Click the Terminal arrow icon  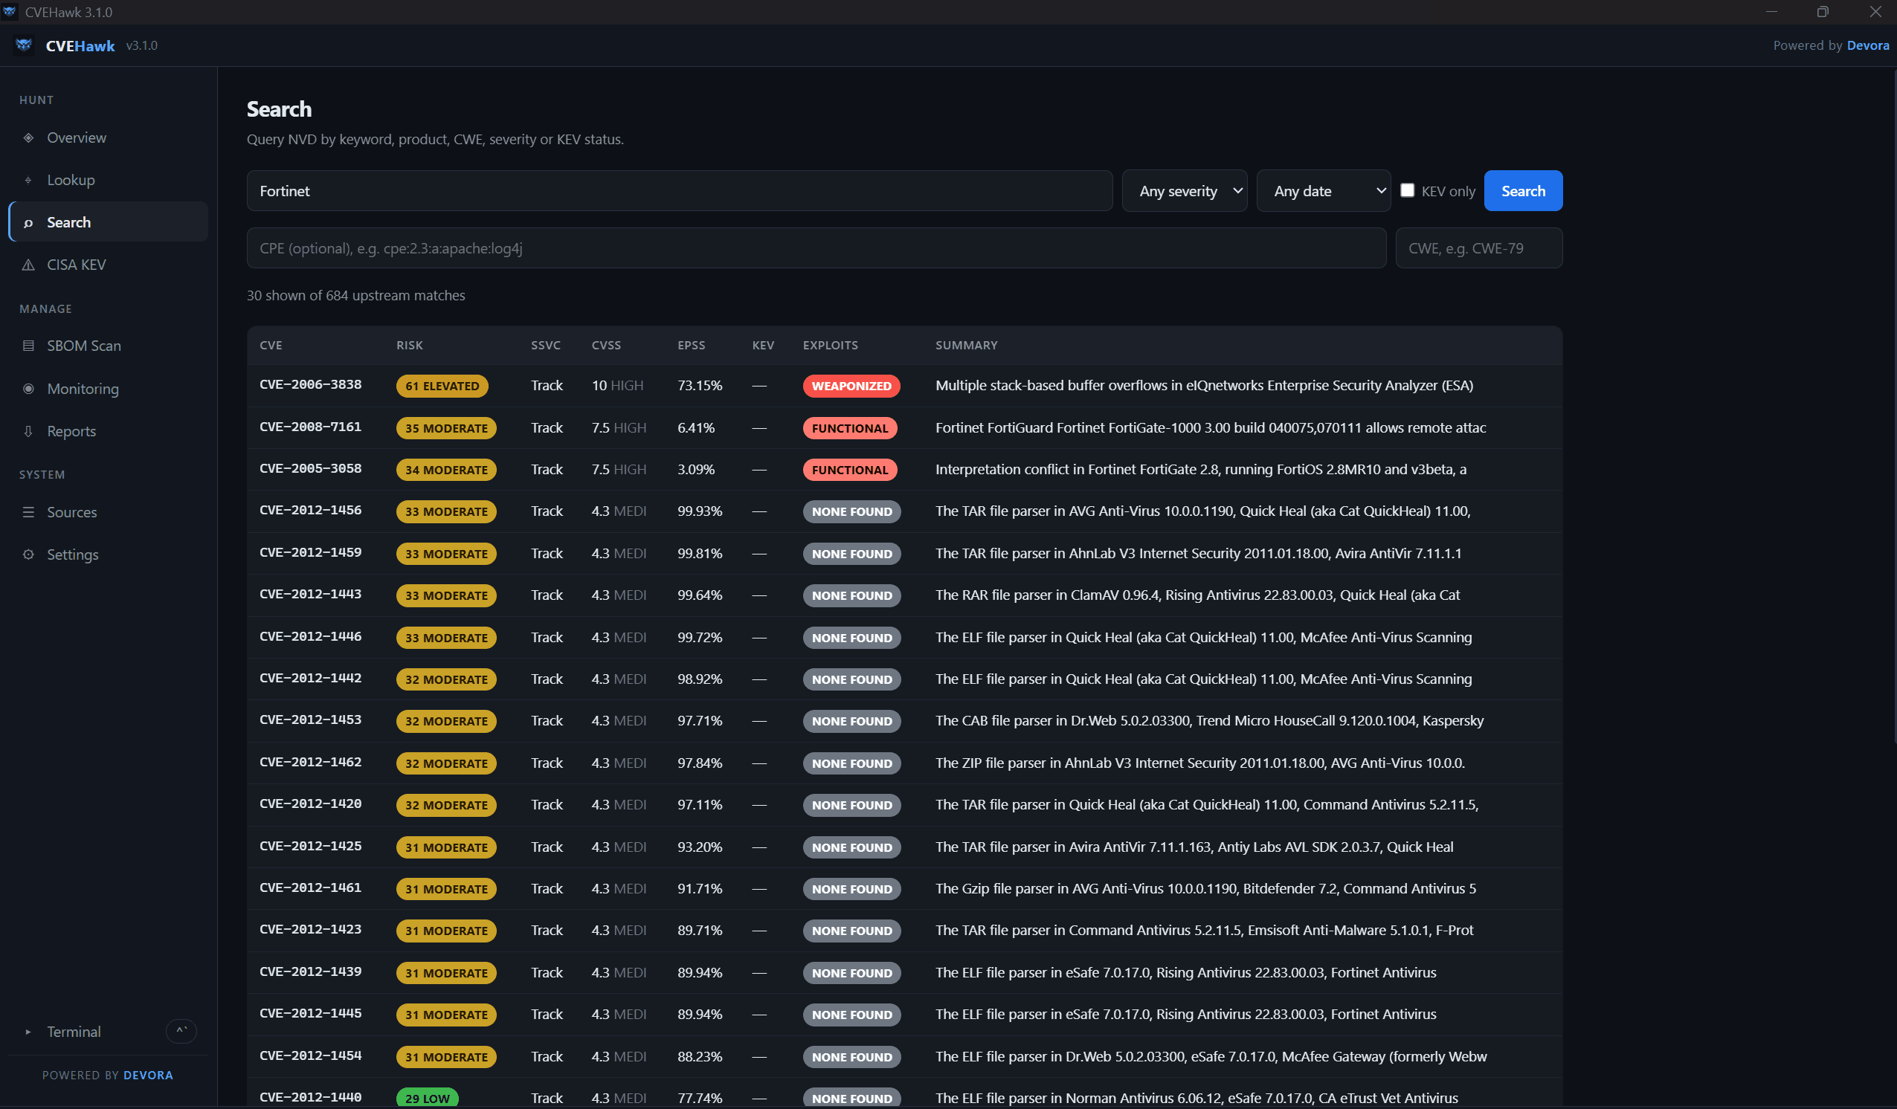[x=28, y=1032]
